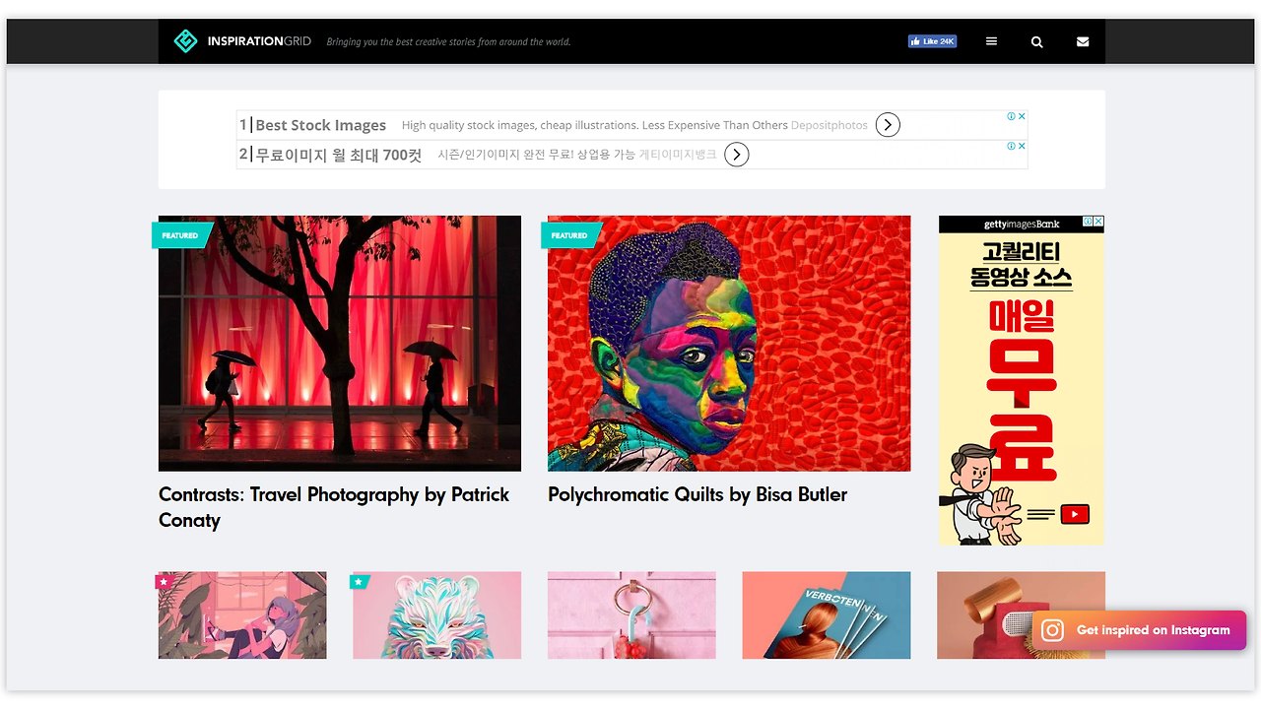
Task: Click the arrow beside the 게티이미지뱅크 ad
Action: [736, 155]
